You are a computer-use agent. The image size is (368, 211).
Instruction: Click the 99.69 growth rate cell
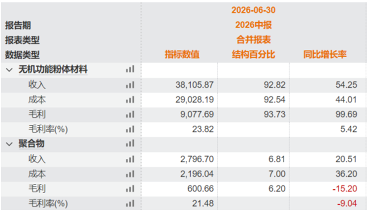click(328, 114)
